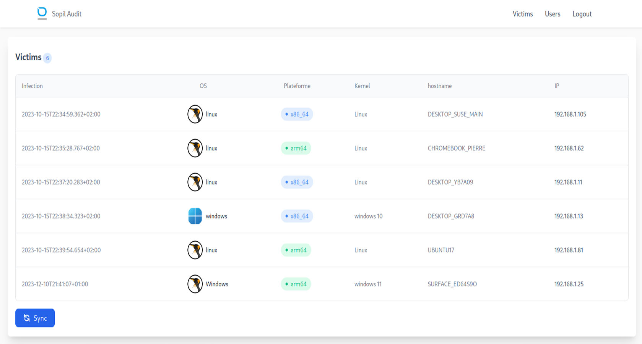Click IP address 192.168.1.105
The image size is (642, 344).
(570, 114)
